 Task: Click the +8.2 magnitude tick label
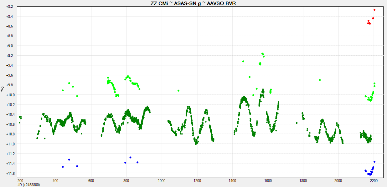[x=9, y=7]
